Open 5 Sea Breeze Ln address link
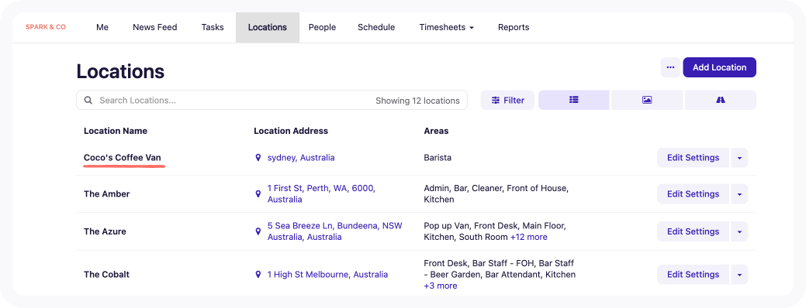 pyautogui.click(x=334, y=231)
